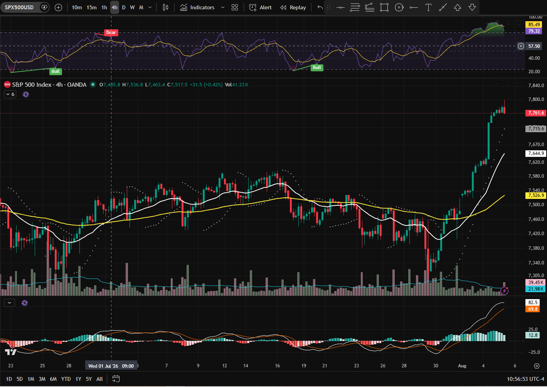Toggle the MACD pane sync icon
This screenshot has width=547, height=387.
click(x=25, y=303)
